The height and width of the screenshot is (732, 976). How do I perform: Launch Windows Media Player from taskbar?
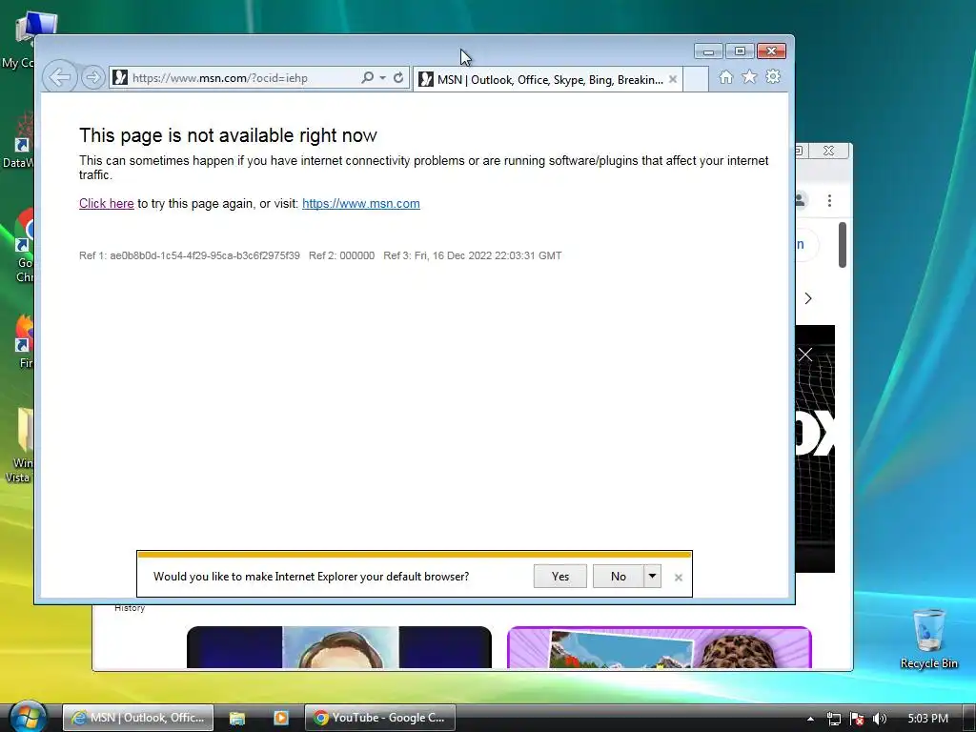point(281,719)
